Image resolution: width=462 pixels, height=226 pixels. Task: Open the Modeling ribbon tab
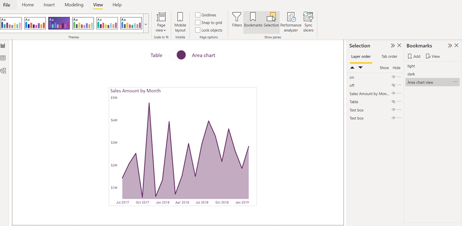click(x=74, y=5)
